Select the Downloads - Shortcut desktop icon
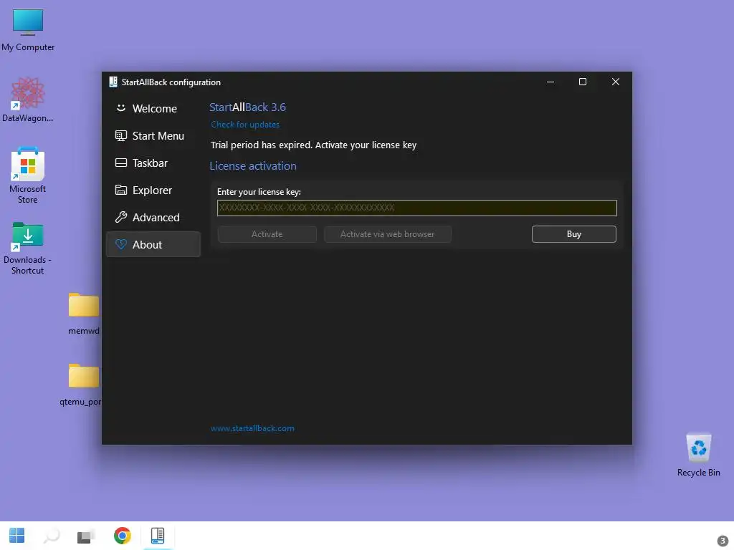The width and height of the screenshot is (734, 550). pyautogui.click(x=28, y=248)
